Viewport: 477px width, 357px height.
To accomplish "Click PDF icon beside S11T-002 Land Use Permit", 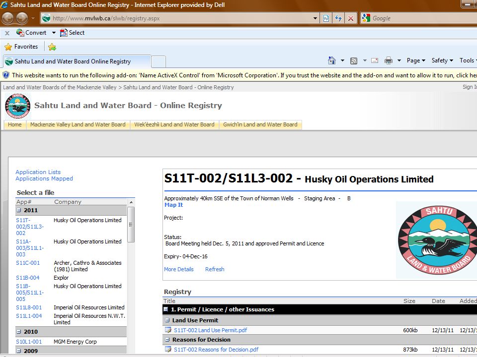I will coord(168,330).
